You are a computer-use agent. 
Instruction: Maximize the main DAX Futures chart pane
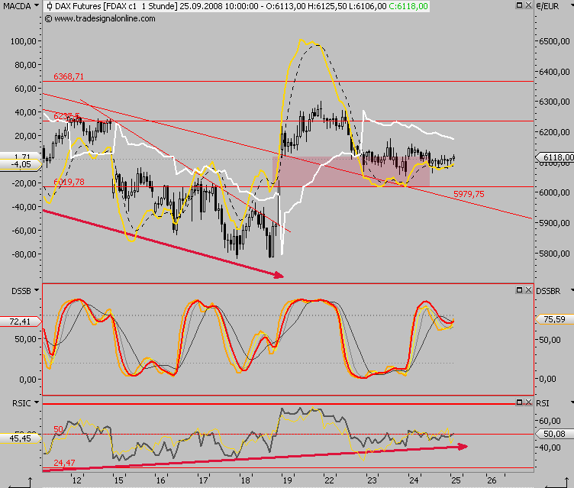519,5
